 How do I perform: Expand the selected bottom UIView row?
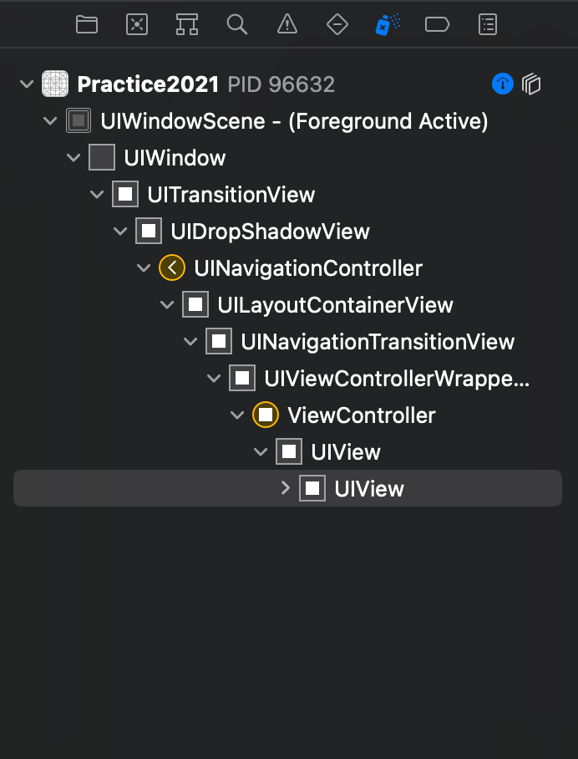pos(286,488)
